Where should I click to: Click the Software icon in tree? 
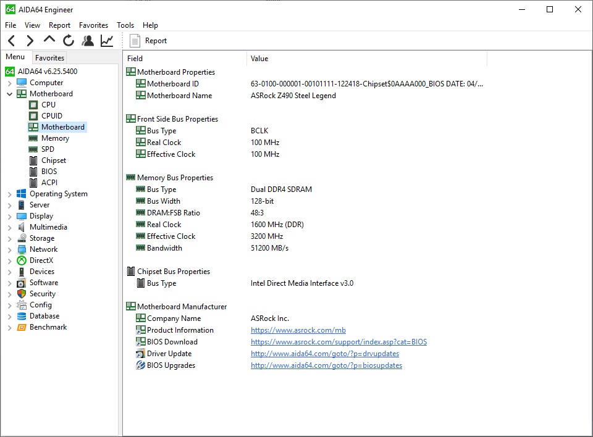click(22, 283)
